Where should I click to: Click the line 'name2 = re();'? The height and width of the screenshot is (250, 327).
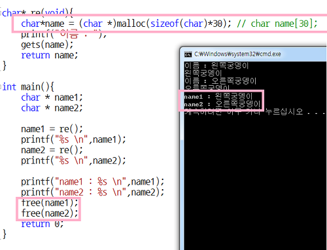(52, 150)
